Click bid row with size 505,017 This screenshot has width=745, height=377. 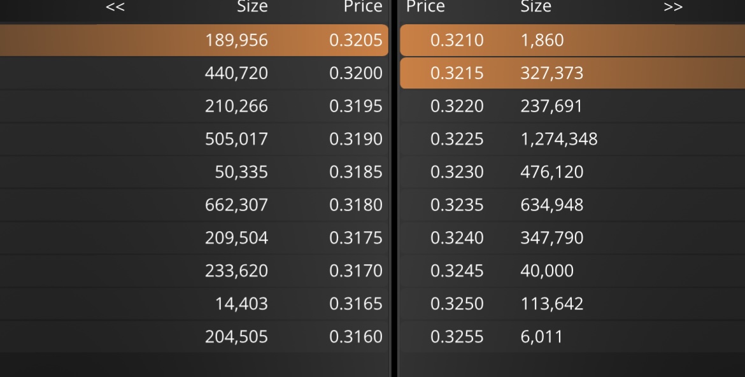click(194, 139)
